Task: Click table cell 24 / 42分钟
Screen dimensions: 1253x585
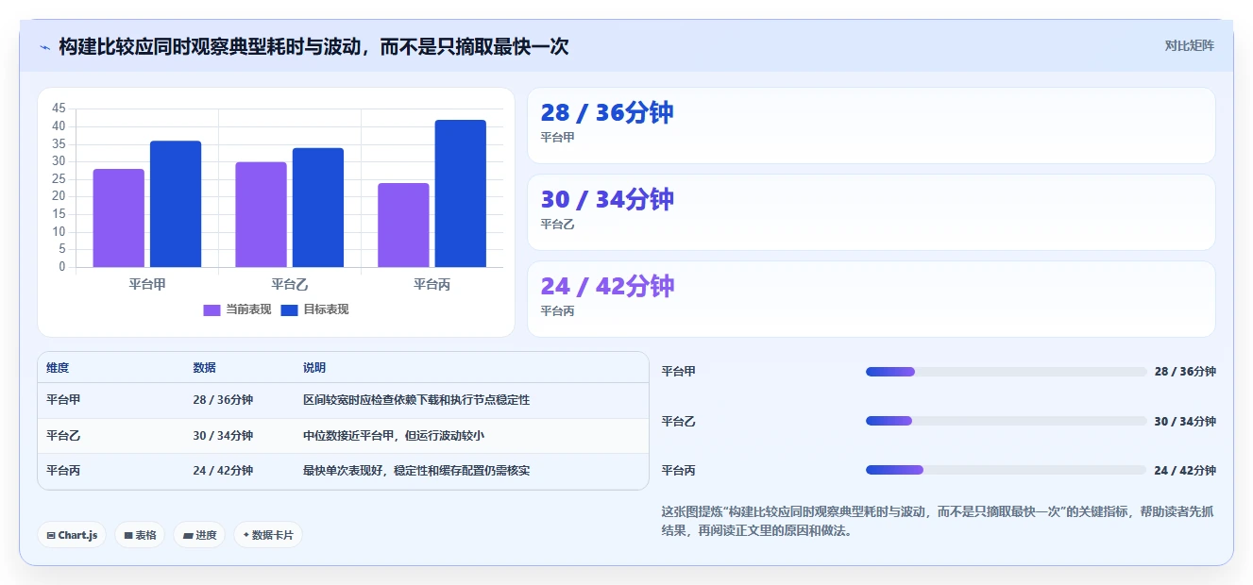Action: click(x=224, y=471)
